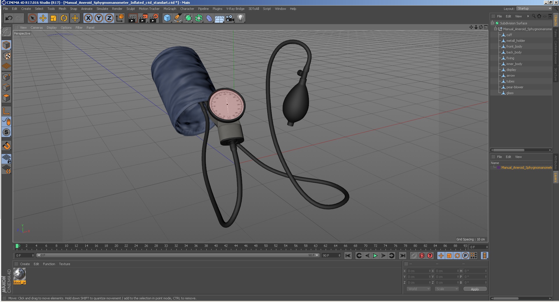Toggle X axis lock

(x=88, y=18)
